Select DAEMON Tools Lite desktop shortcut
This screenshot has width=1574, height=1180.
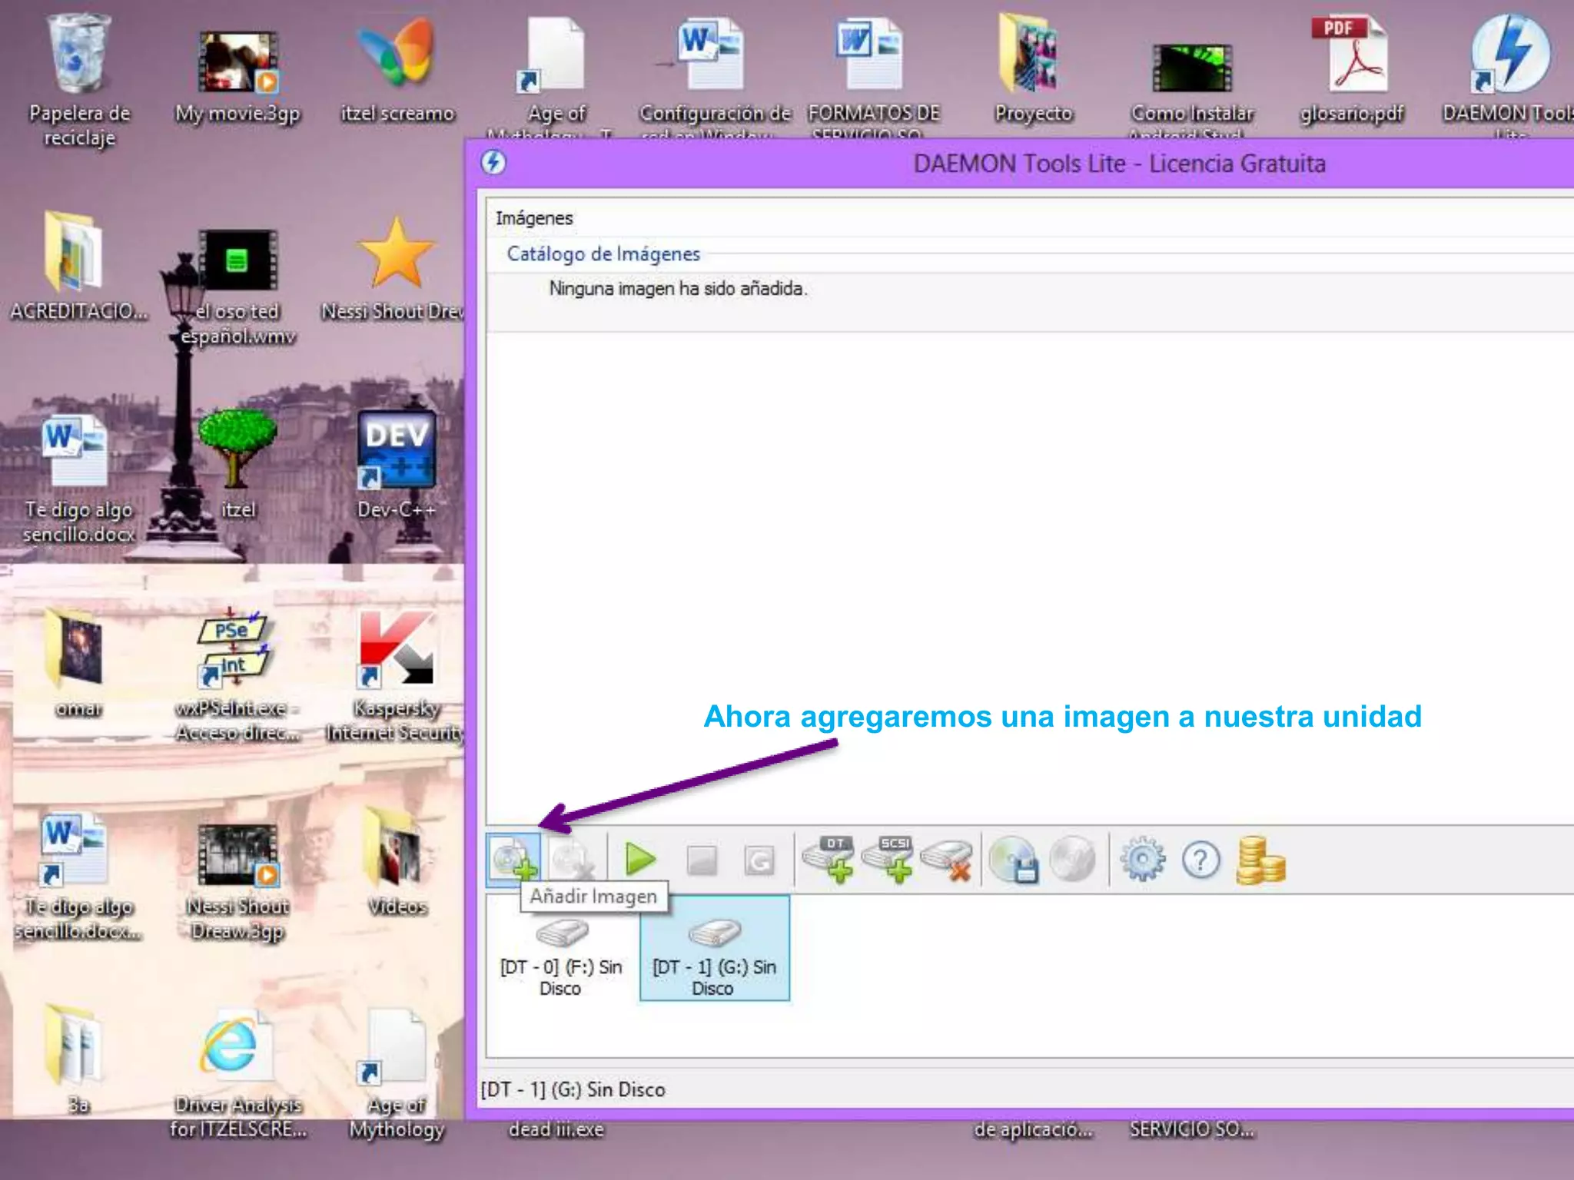point(1509,75)
